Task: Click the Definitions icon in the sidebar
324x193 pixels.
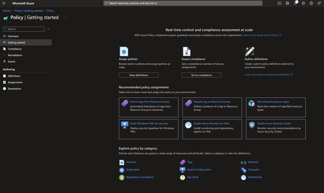Action: coord(4,76)
